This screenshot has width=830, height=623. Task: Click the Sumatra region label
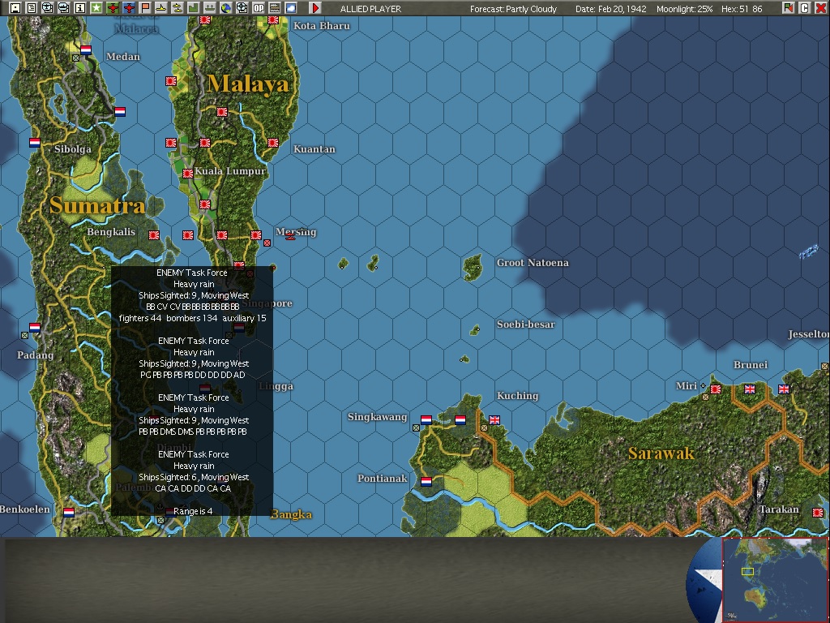click(x=97, y=205)
